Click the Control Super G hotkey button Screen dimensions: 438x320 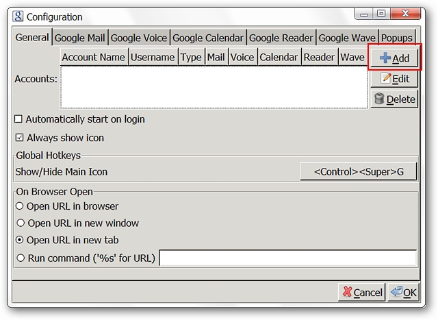click(359, 171)
